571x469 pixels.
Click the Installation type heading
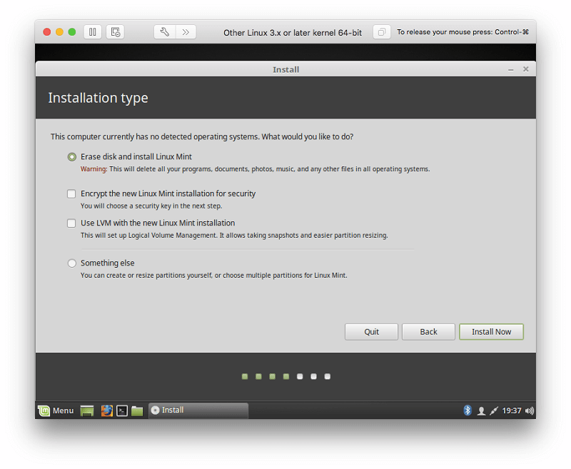point(98,98)
